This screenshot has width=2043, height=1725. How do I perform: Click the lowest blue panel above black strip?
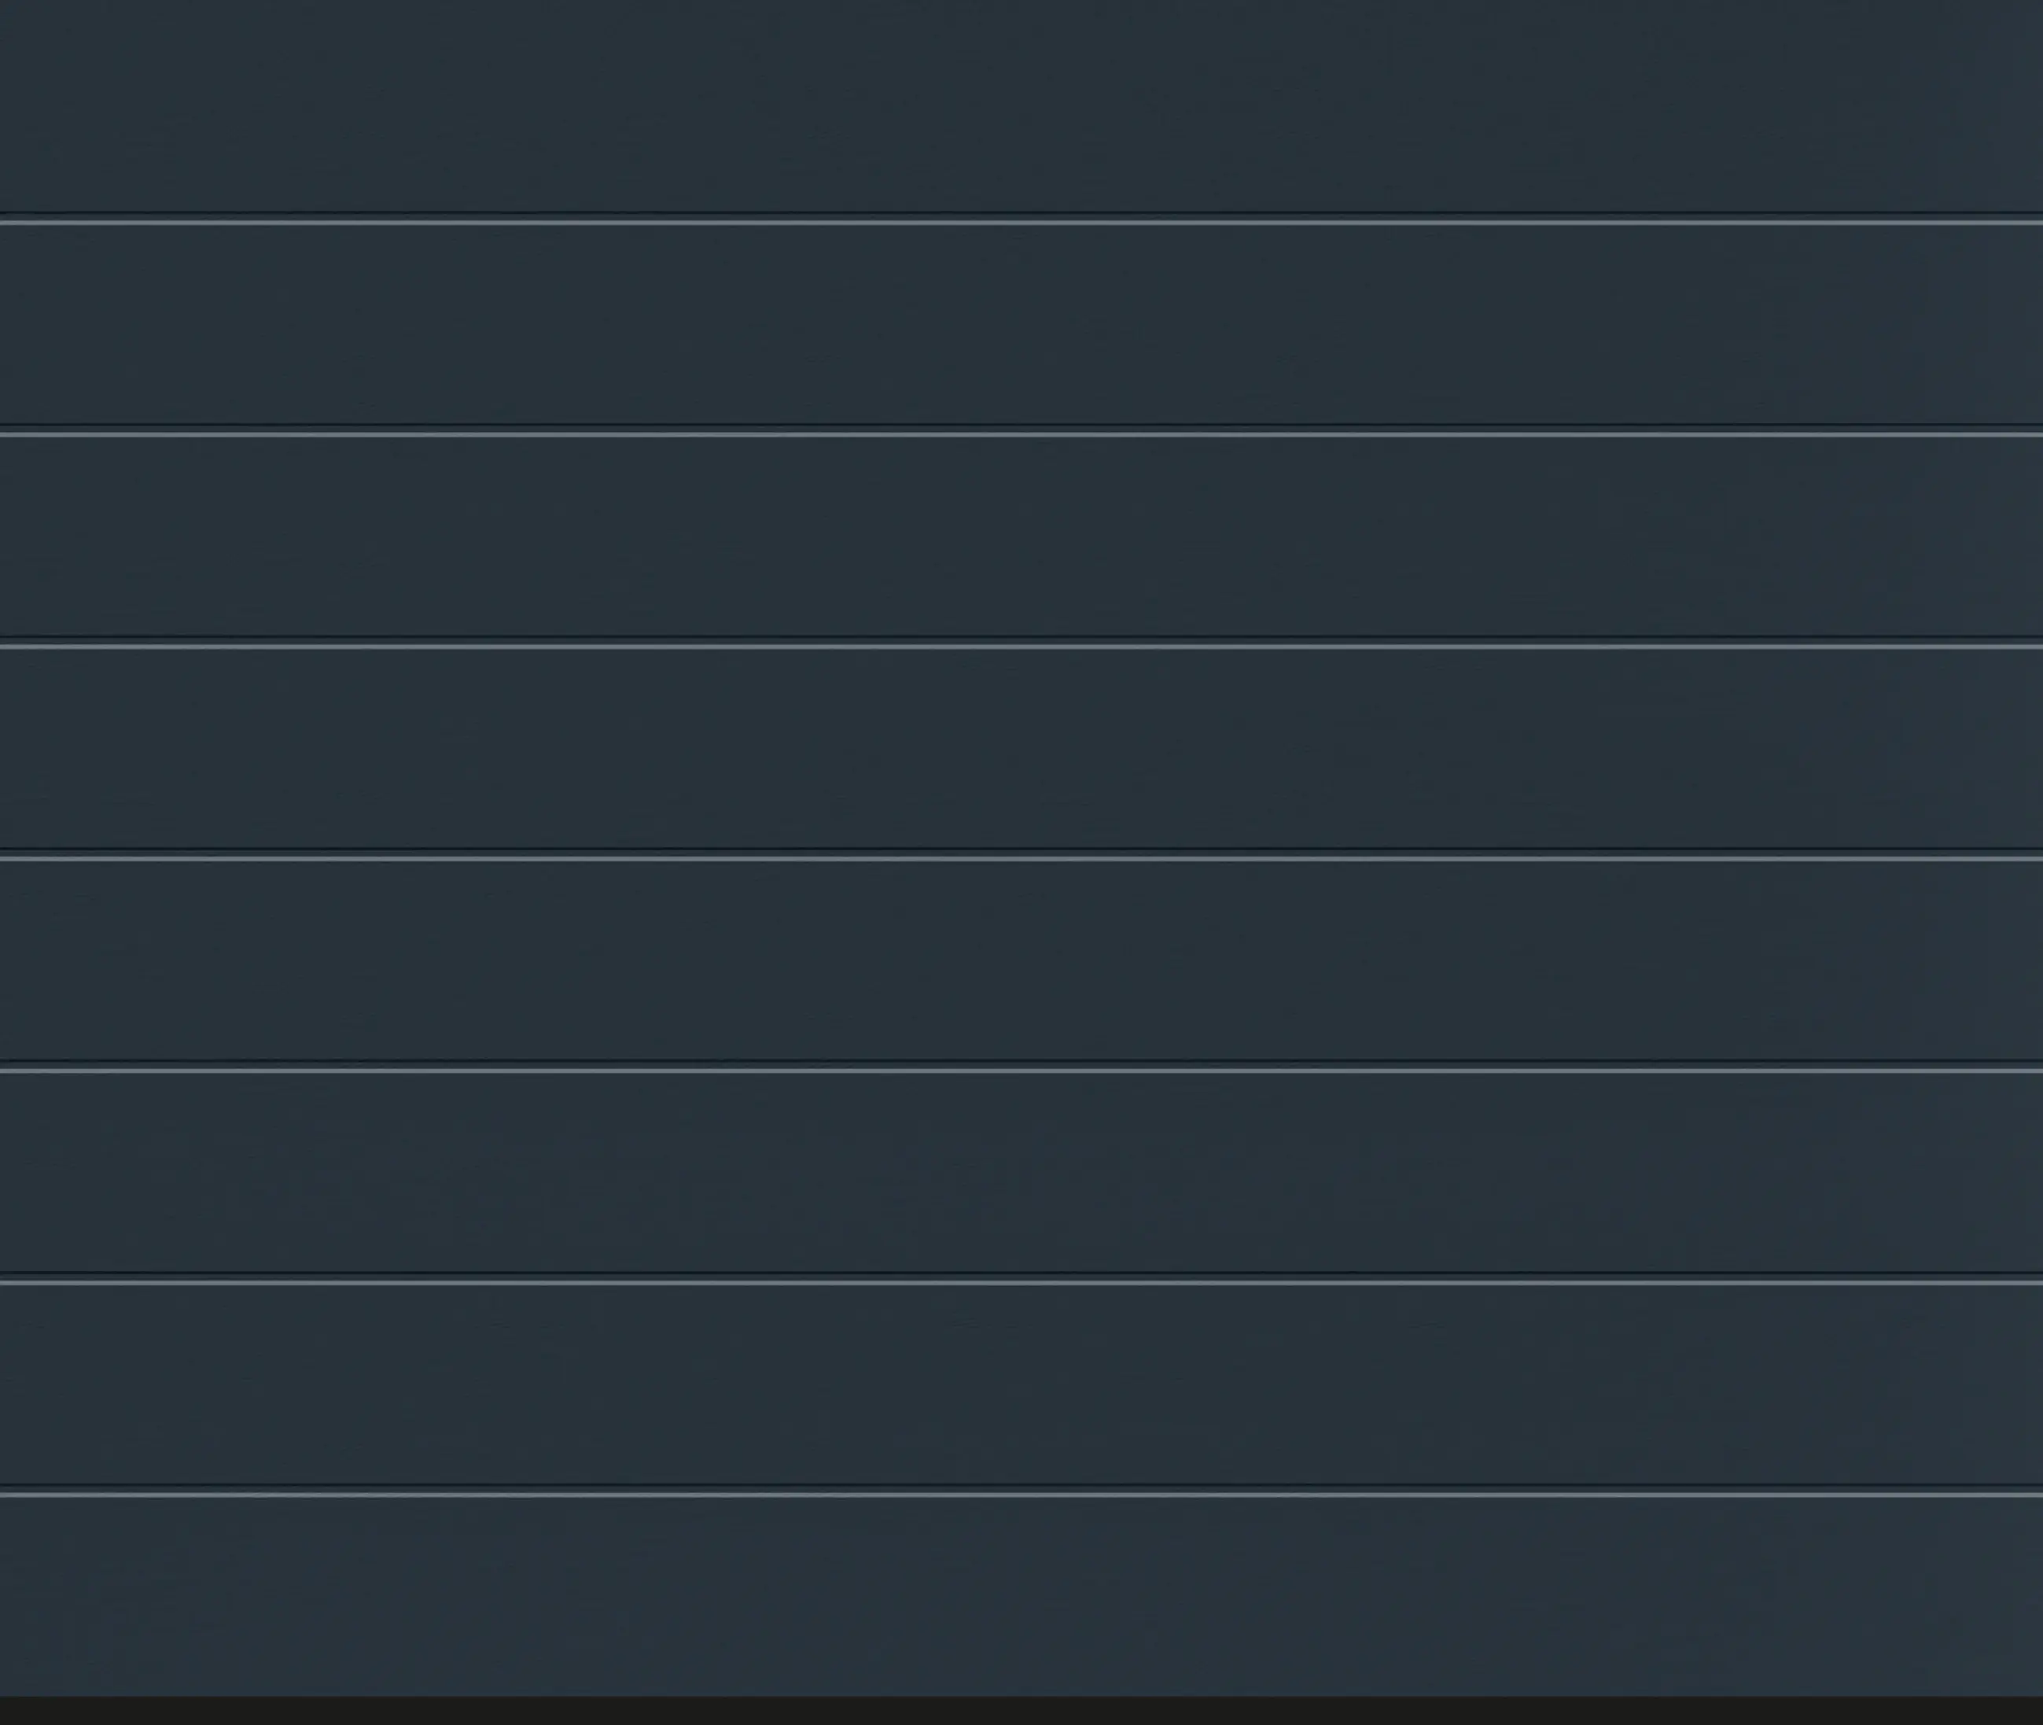(x=1021, y=1598)
